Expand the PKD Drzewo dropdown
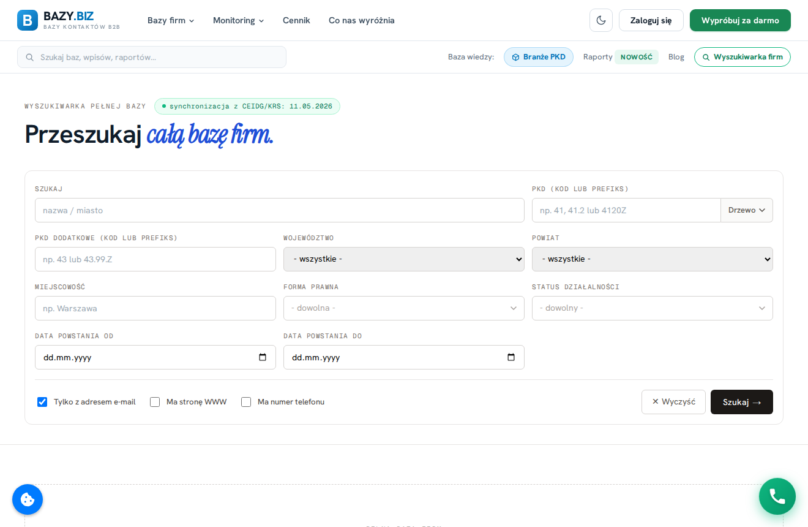The height and width of the screenshot is (527, 808). tap(747, 210)
